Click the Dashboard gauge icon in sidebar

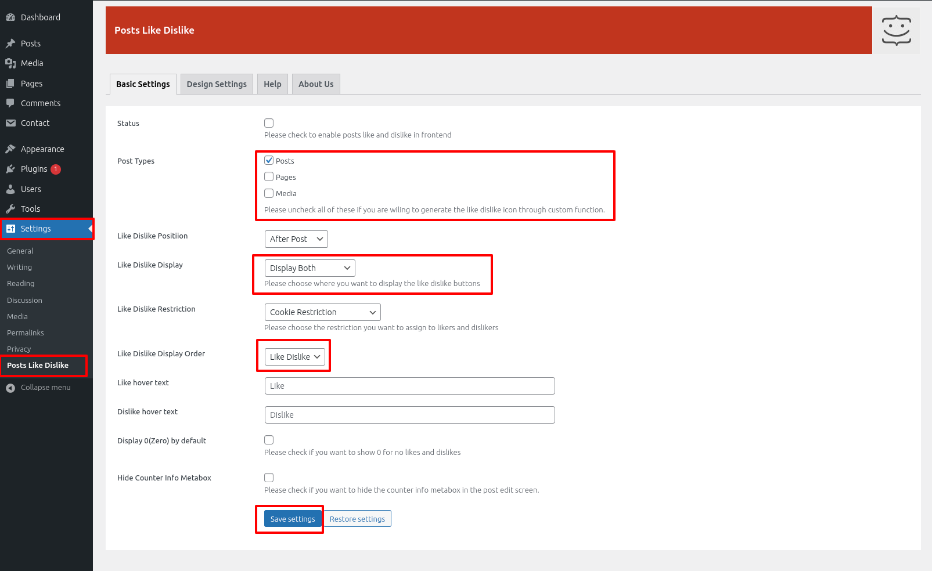[x=10, y=17]
